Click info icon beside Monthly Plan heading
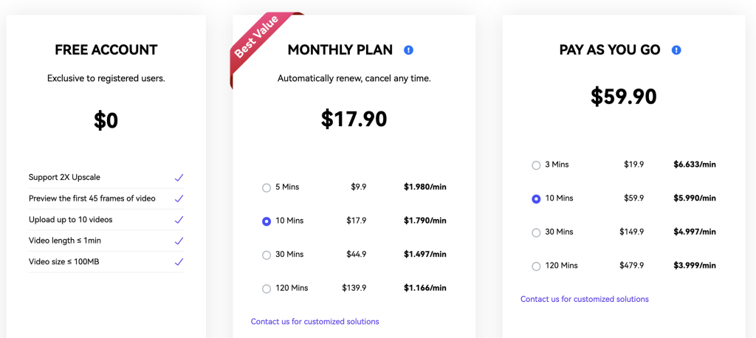The width and height of the screenshot is (756, 338). (x=409, y=50)
